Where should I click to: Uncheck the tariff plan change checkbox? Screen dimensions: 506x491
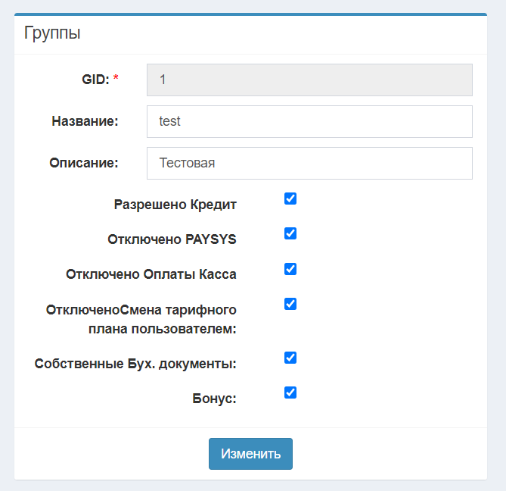pos(290,304)
